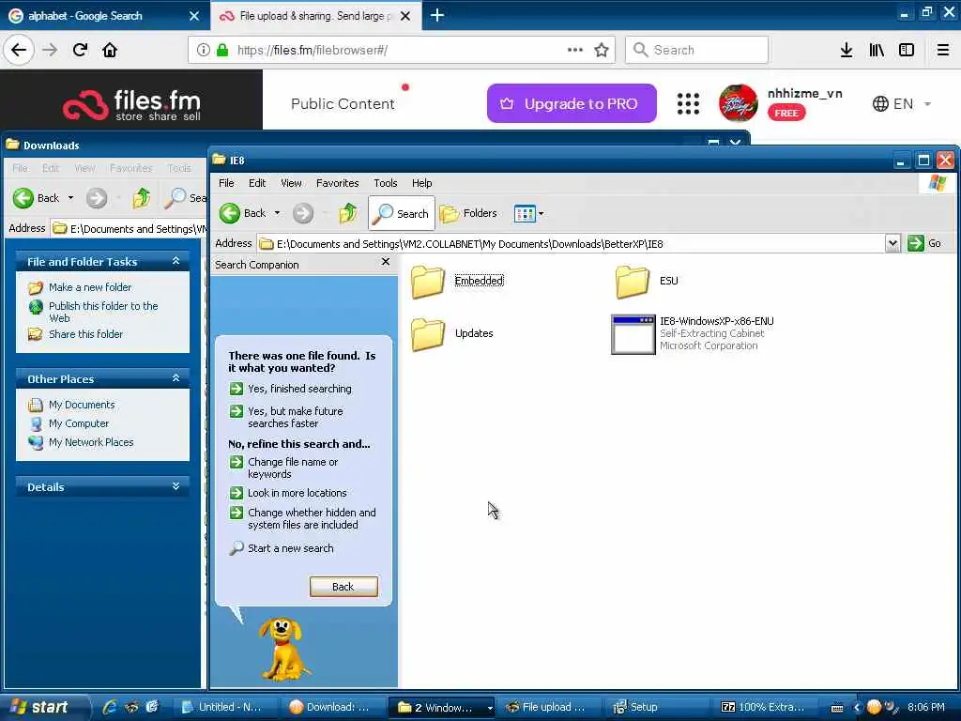Expand the IE8 address bar dropdown
Image resolution: width=961 pixels, height=721 pixels.
(892, 243)
